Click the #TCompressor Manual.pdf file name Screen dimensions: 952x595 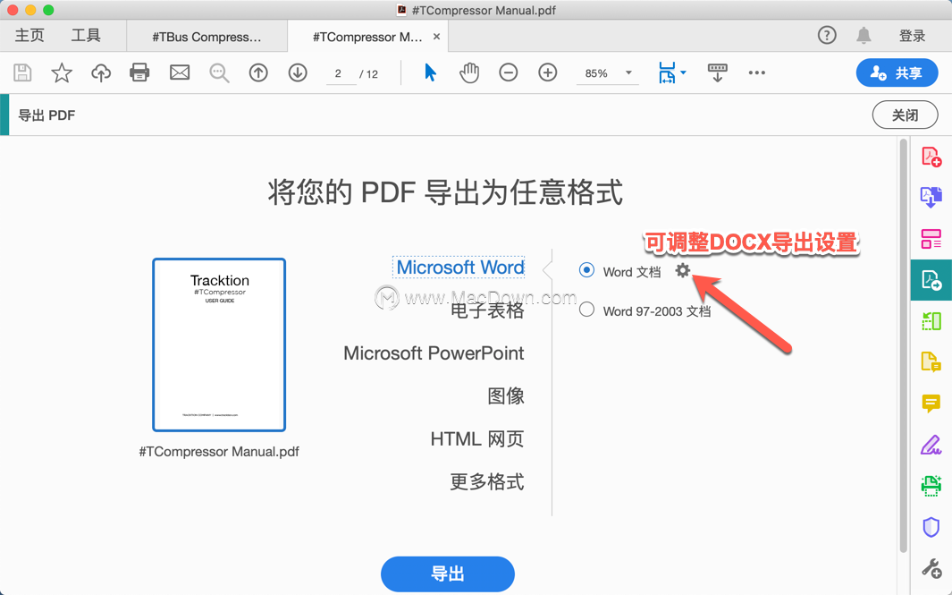point(219,452)
